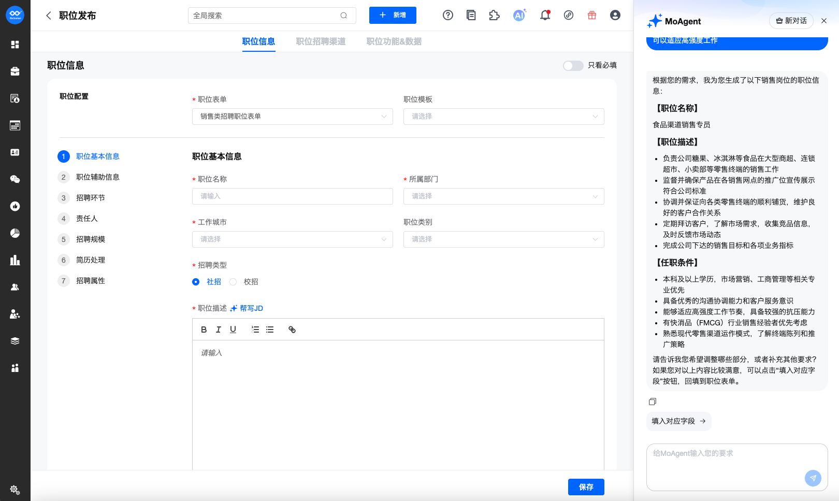Screen dimensions: 839x501
Task: Click the magnifier icon in global search
Action: [x=343, y=16]
